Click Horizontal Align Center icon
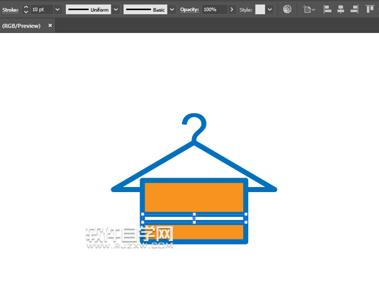This screenshot has width=379, height=297. coord(340,10)
